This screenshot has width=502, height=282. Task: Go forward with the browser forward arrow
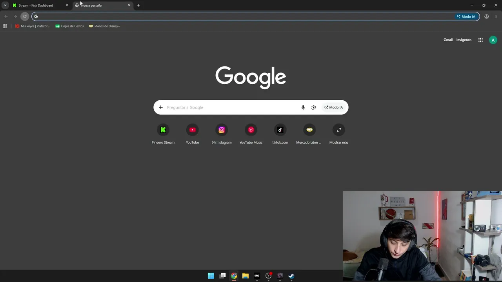15,16
